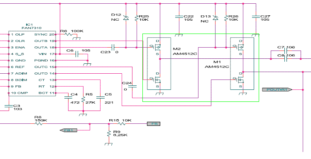The height and width of the screenshot is (159, 311).
Task: Click the FB off-page connector label
Action: 154,124
